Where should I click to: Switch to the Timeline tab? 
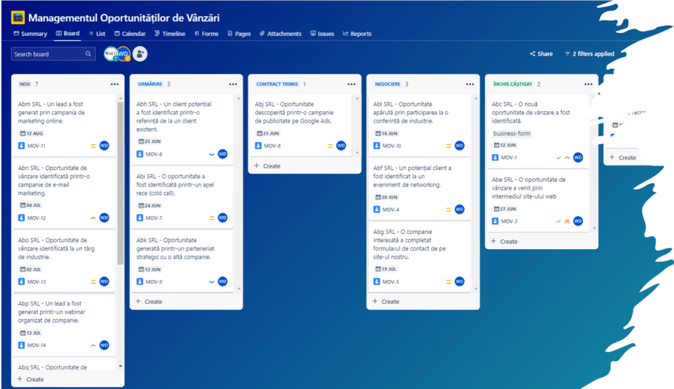click(170, 34)
